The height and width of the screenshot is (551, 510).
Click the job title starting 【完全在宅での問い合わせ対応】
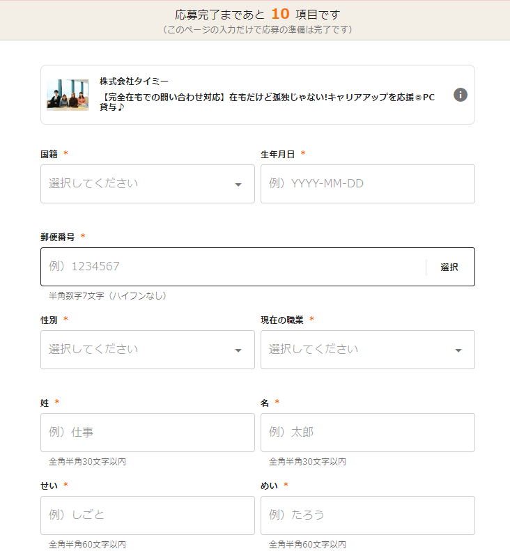(x=267, y=102)
